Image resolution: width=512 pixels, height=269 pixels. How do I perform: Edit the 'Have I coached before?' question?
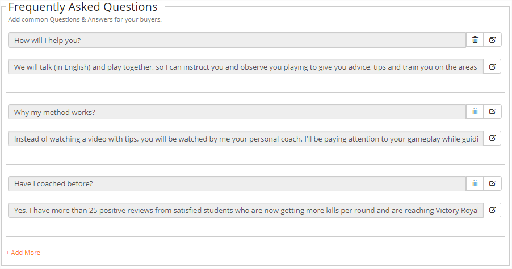click(x=492, y=183)
